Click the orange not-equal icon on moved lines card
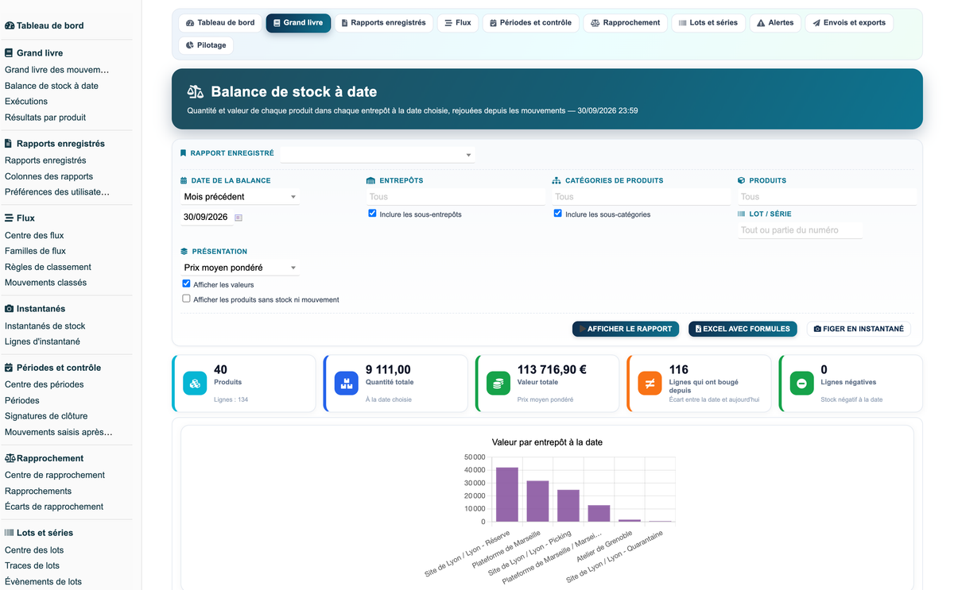This screenshot has height=590, width=954. [650, 384]
